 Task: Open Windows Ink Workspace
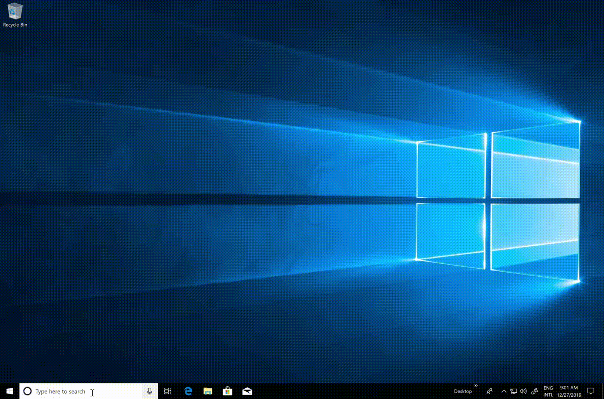(534, 391)
